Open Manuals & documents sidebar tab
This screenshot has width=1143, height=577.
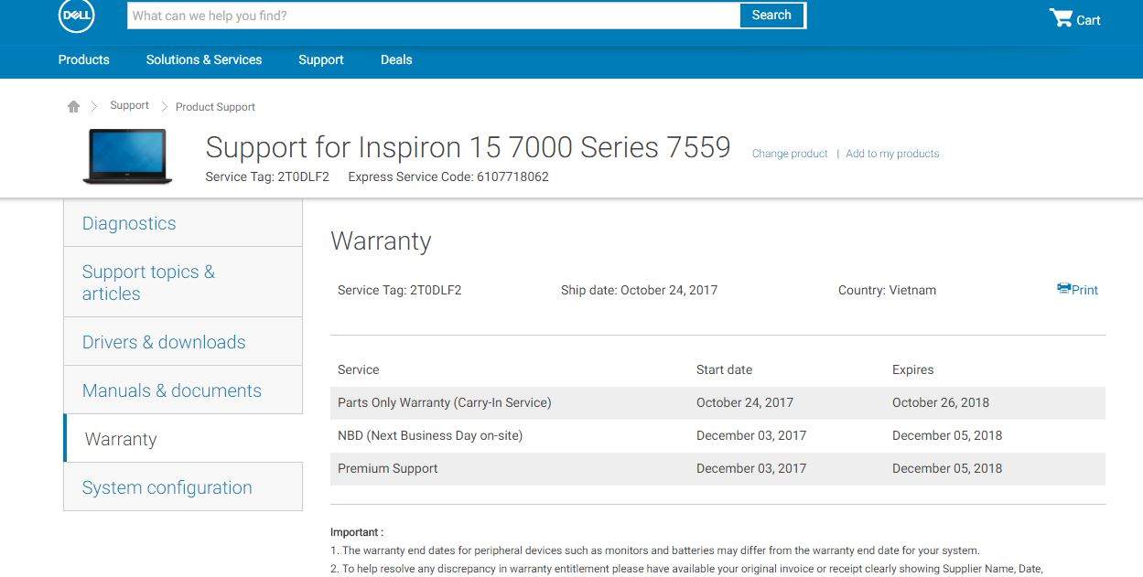(183, 390)
